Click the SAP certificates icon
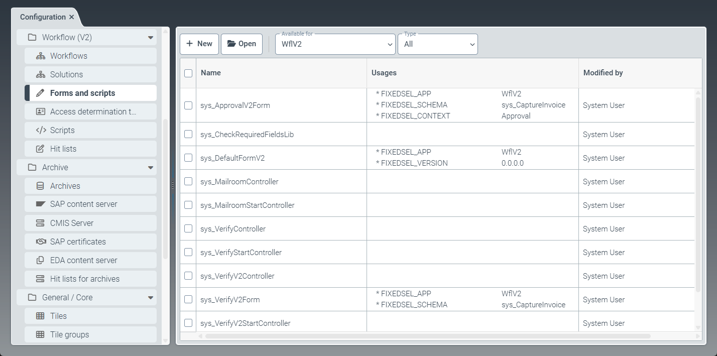Viewport: 717px width, 356px height. coord(40,241)
